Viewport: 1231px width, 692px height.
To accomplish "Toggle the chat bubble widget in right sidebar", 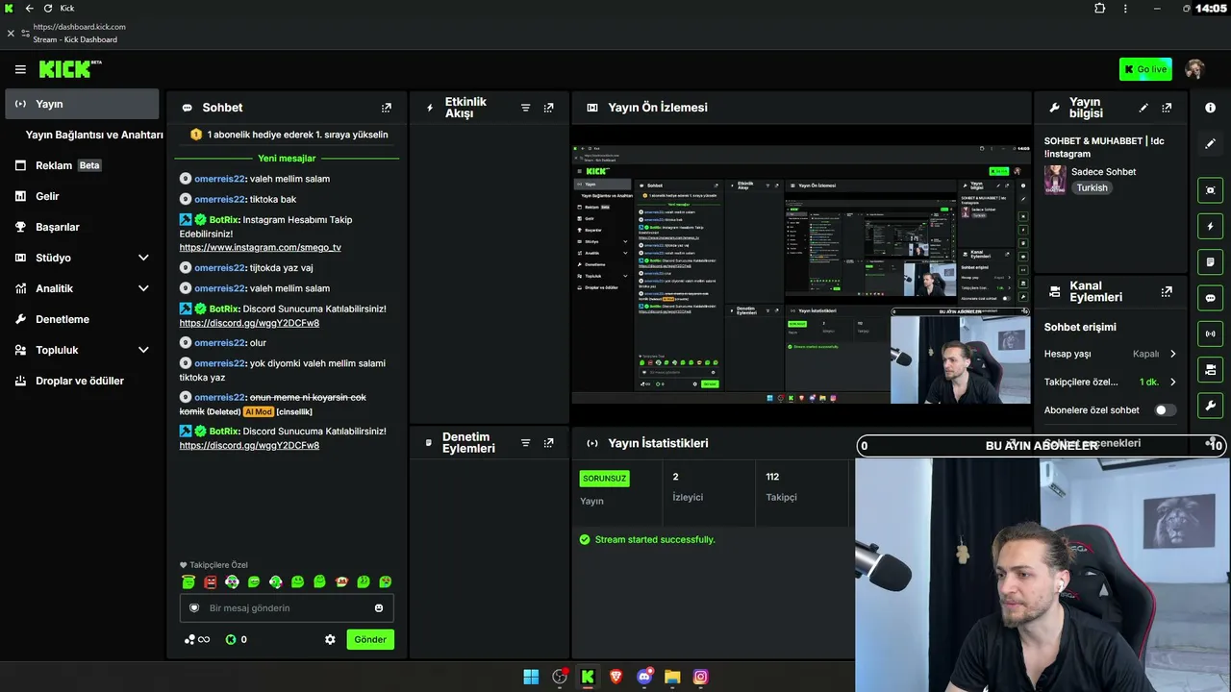I will tap(1210, 298).
